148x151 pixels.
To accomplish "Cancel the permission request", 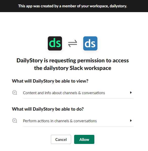I will (61, 139).
